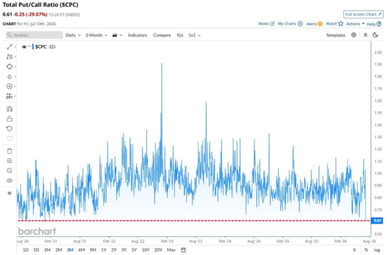Select the 3M time range
The image size is (387, 255).
[70, 250]
